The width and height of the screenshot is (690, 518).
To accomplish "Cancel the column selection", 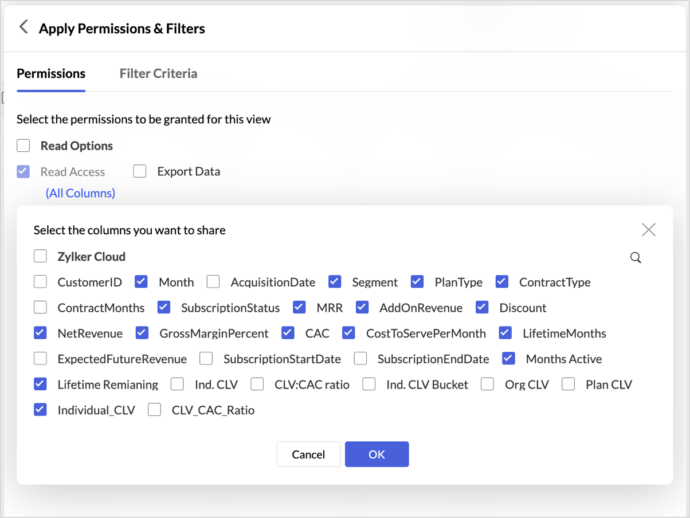I will coord(308,454).
